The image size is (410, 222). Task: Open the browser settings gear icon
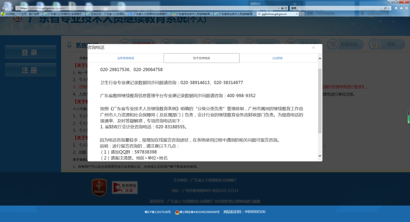coord(407,8)
